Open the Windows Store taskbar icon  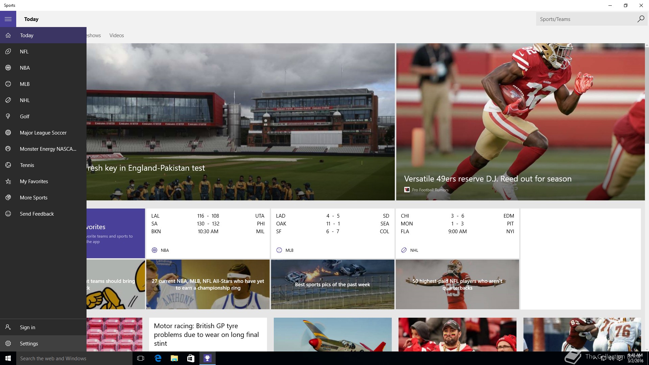[x=191, y=358]
